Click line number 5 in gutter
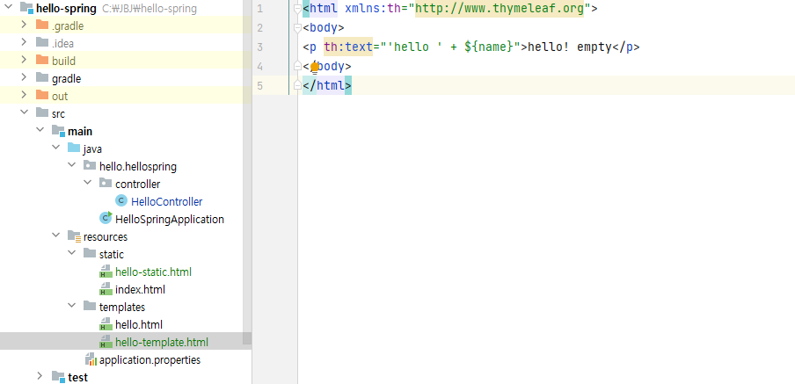Screen dimensions: 795x384 pyautogui.click(x=260, y=85)
